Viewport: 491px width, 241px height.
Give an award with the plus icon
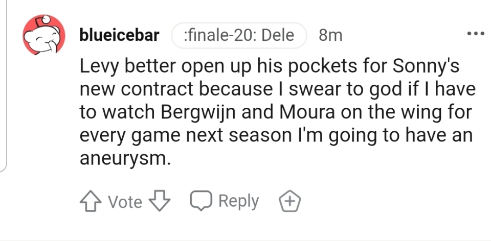click(289, 202)
